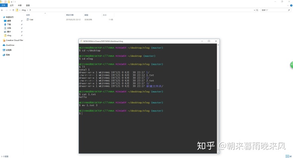Close the MINGW64 terminal window

pyautogui.click(x=216, y=41)
